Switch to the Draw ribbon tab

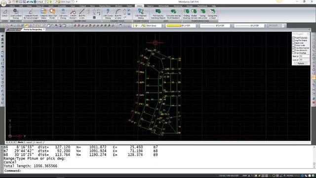[x=30, y=6]
